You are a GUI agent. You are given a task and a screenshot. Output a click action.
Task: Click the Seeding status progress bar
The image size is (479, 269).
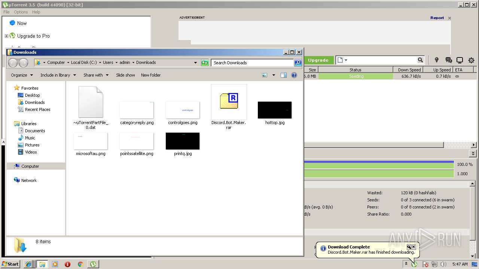click(x=356, y=76)
